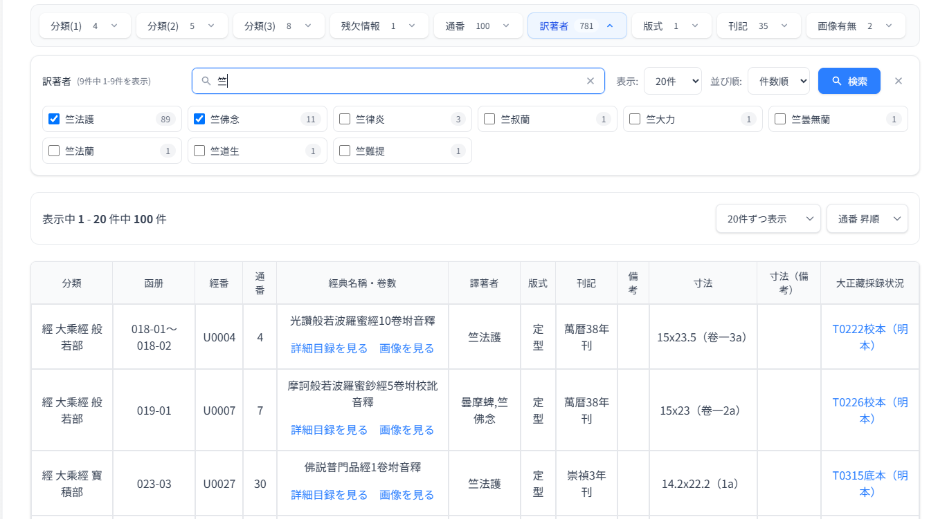Collapse the 訳著者 filter dropdown
This screenshot has width=947, height=519.
click(577, 26)
